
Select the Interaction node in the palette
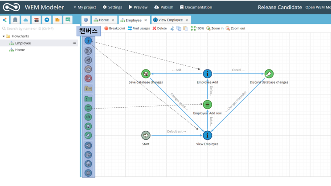point(88,40)
